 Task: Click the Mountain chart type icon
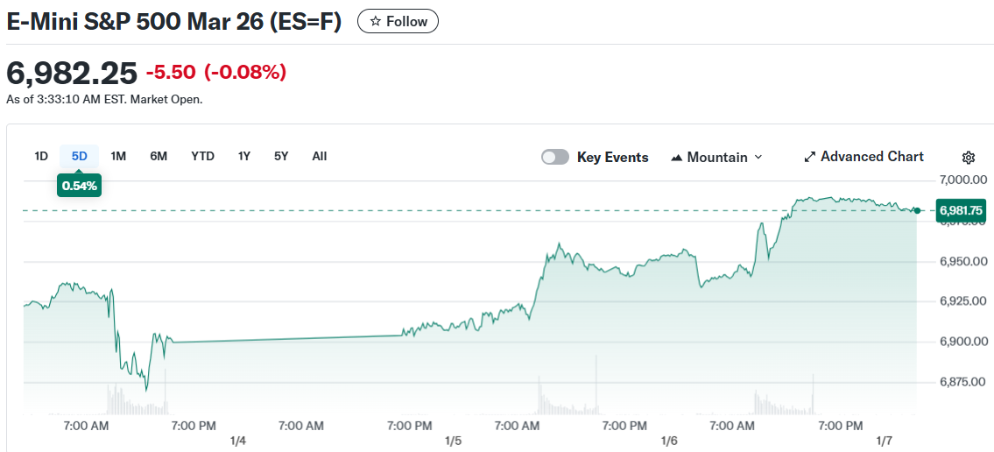pyautogui.click(x=676, y=158)
